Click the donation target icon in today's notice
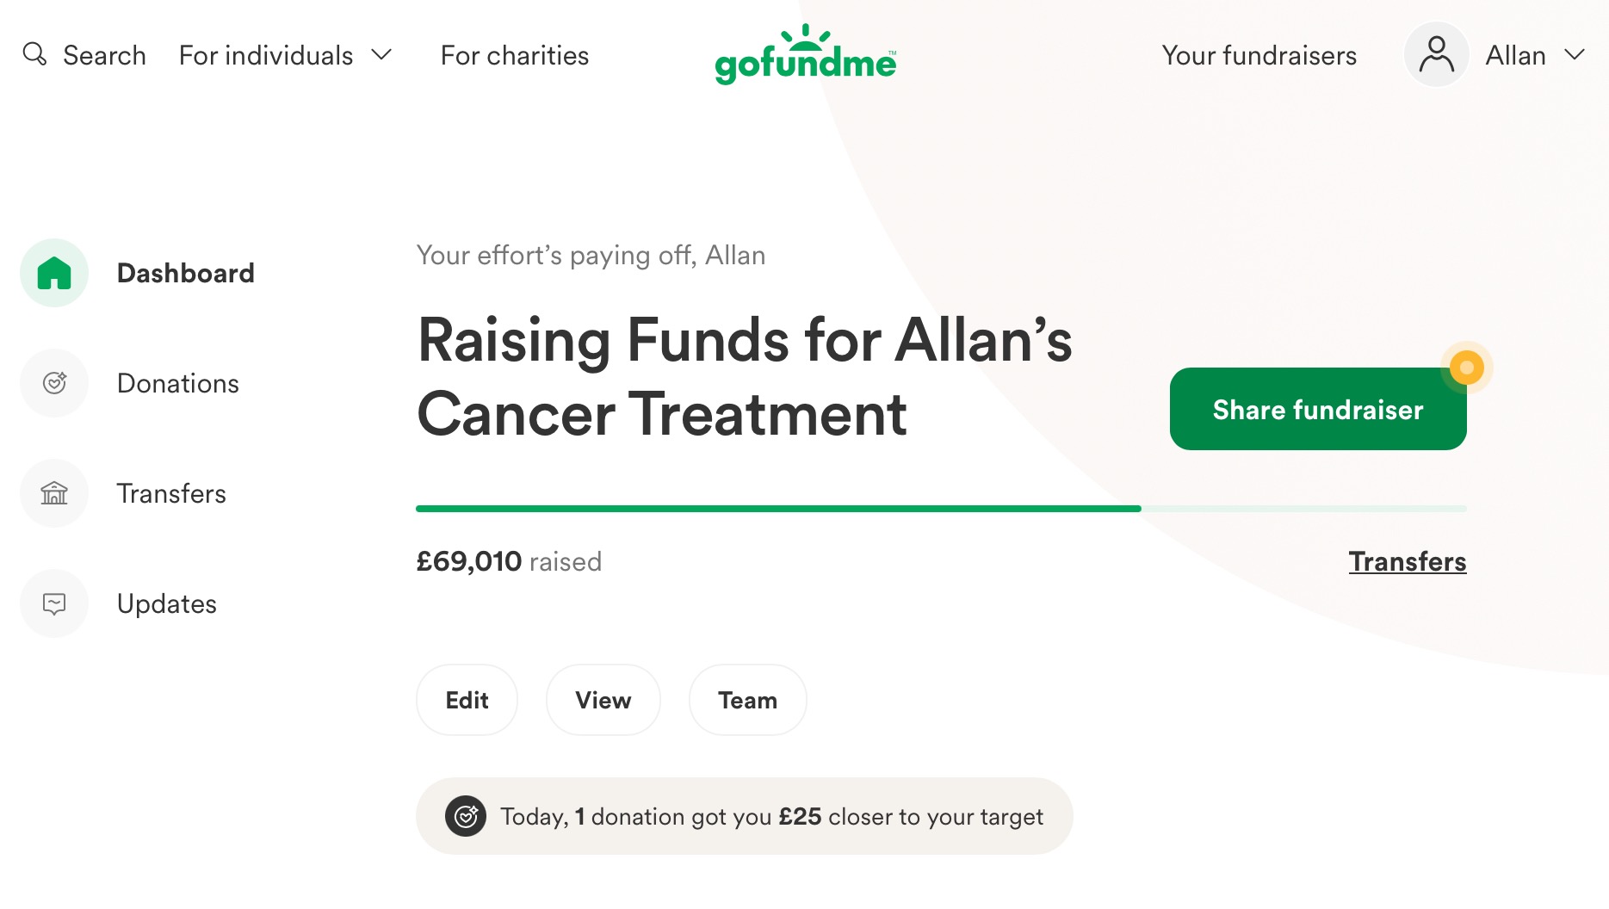Viewport: 1609px width, 909px height. 466,816
